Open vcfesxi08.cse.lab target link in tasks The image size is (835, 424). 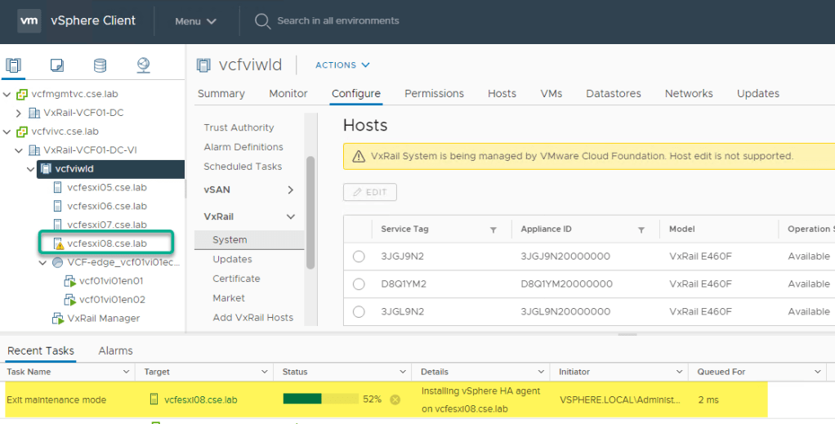tap(199, 399)
